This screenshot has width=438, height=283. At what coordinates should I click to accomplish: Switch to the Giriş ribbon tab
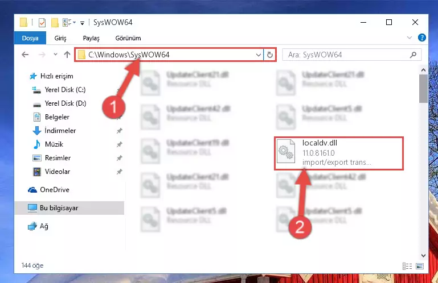60,38
